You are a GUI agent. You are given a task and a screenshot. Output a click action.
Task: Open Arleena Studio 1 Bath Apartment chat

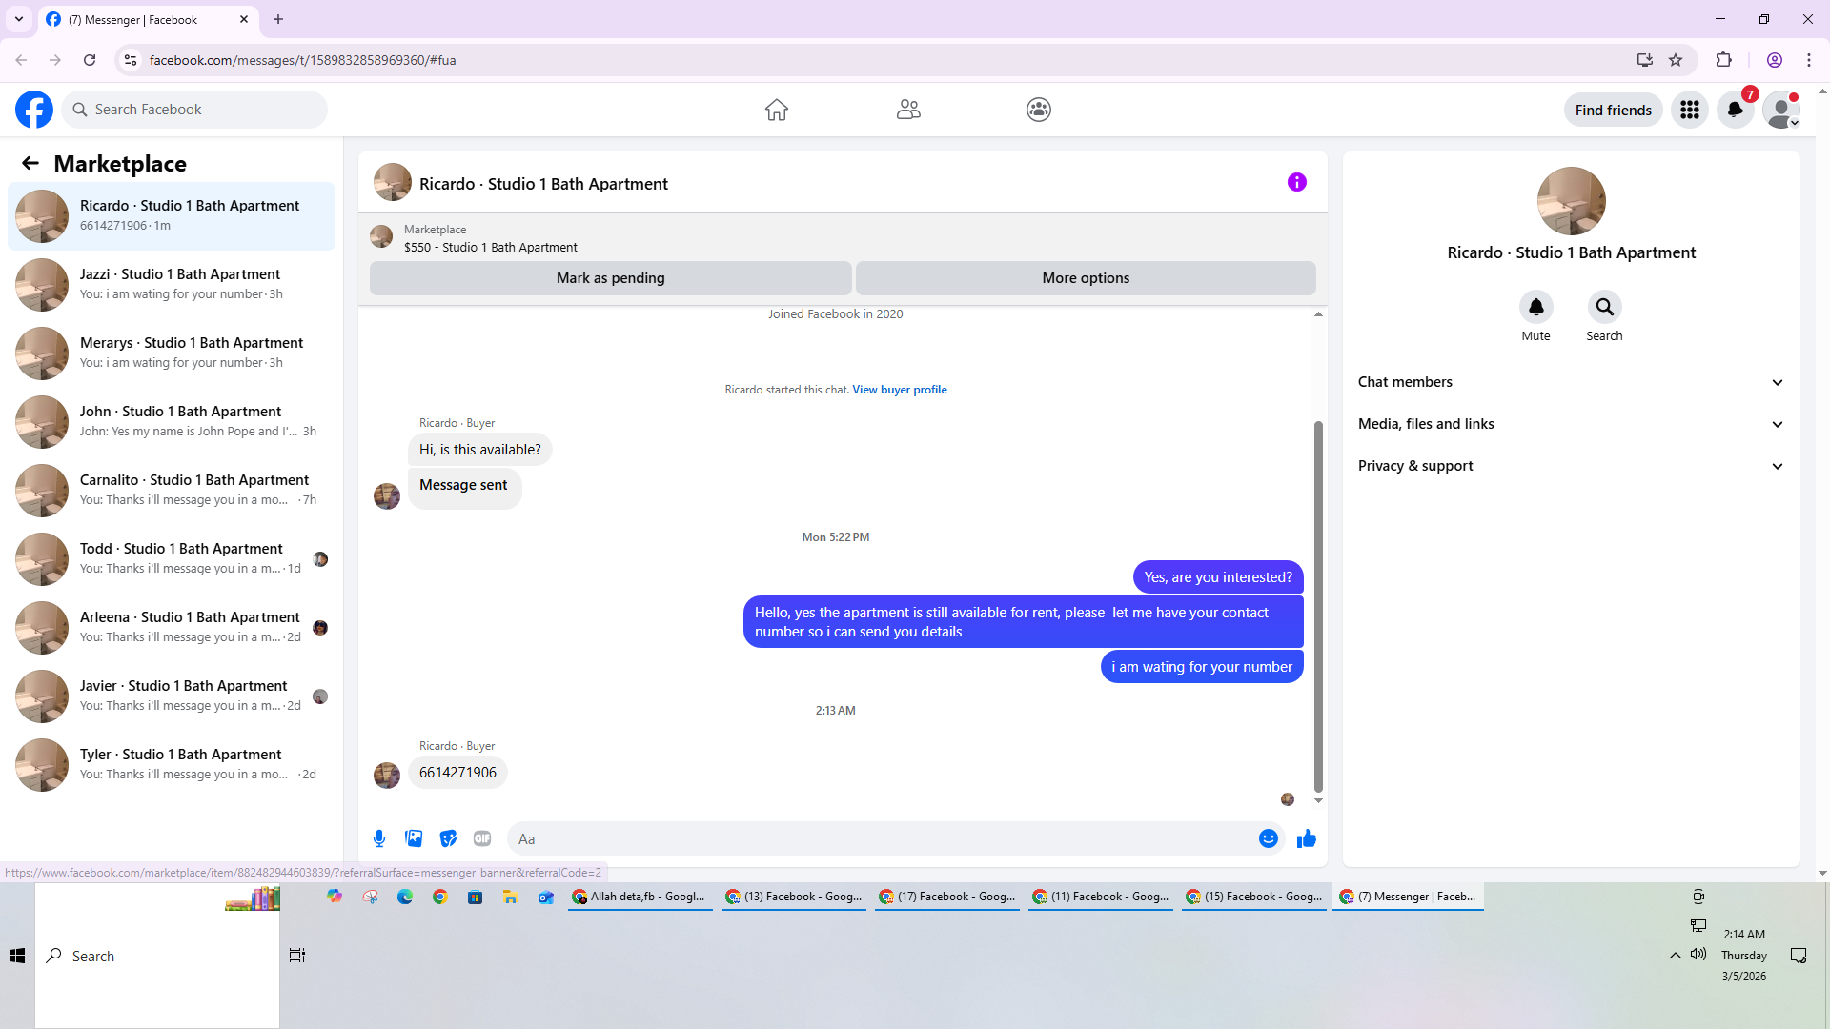[x=172, y=627]
